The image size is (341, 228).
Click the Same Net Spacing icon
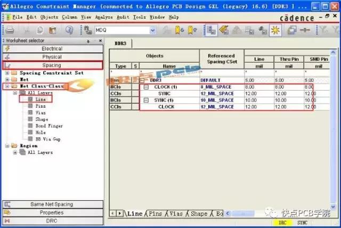[x=7, y=205]
